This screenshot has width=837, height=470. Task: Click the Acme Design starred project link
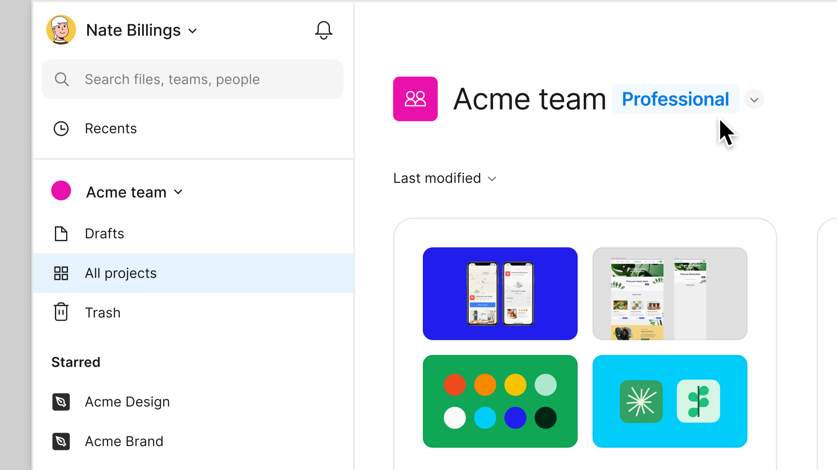[x=126, y=402]
